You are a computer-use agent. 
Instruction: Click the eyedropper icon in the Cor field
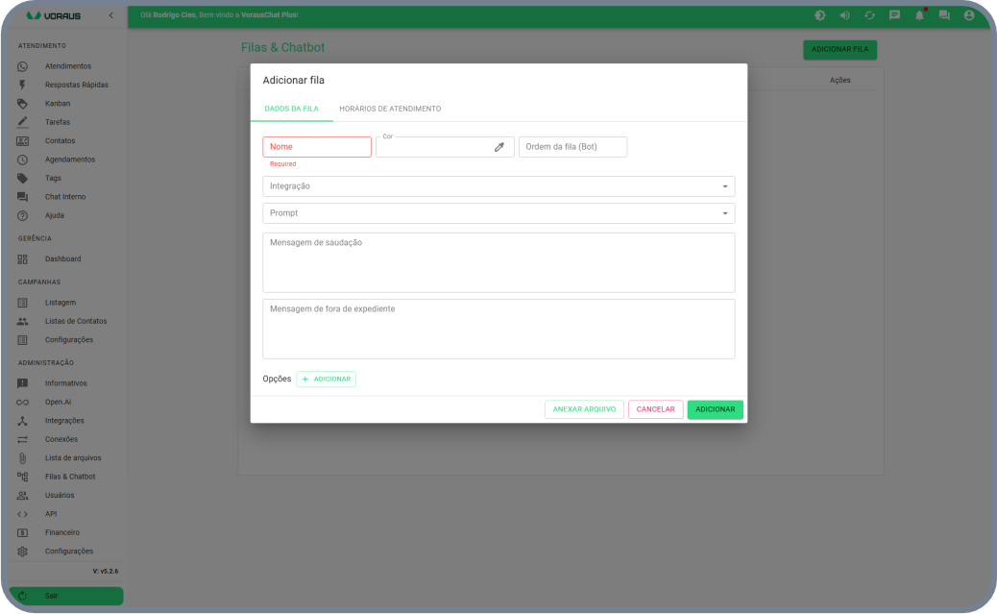point(498,147)
